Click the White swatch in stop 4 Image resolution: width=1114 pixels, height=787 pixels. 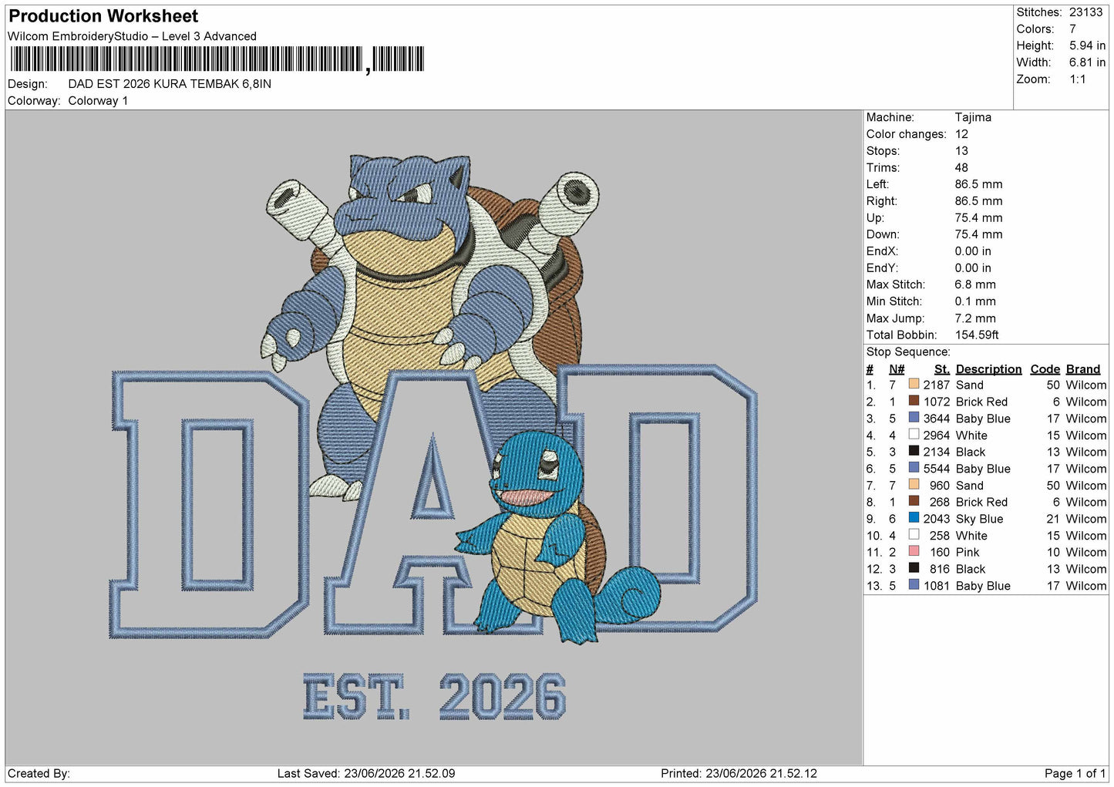click(914, 434)
